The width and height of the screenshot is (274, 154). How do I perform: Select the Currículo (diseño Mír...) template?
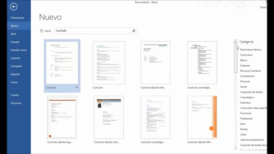[x=202, y=117]
